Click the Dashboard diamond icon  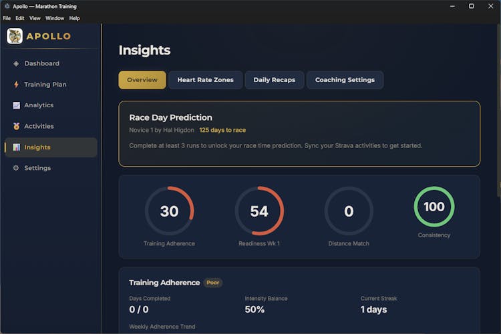pyautogui.click(x=16, y=64)
